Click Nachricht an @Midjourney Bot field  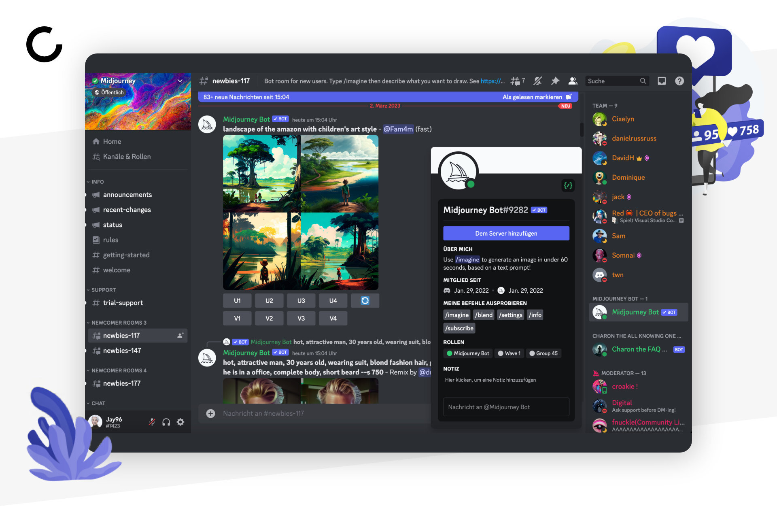(506, 407)
